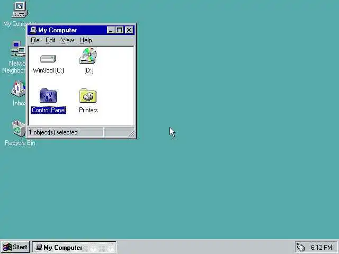The image size is (339, 254).
Task: Click the My Computer desktop icon
Action: 20,10
